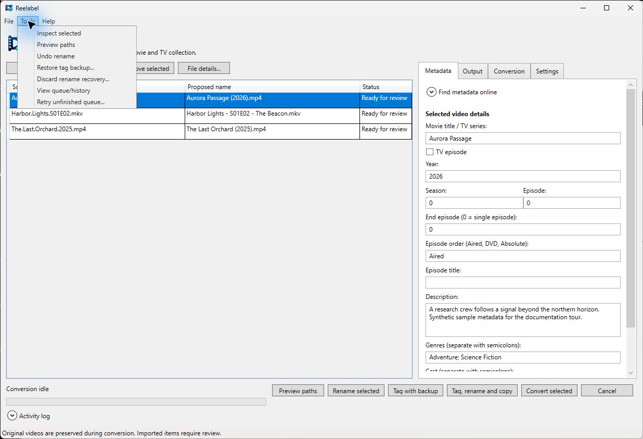Click the conversion progress bar
This screenshot has height=439, width=643.
pyautogui.click(x=136, y=402)
